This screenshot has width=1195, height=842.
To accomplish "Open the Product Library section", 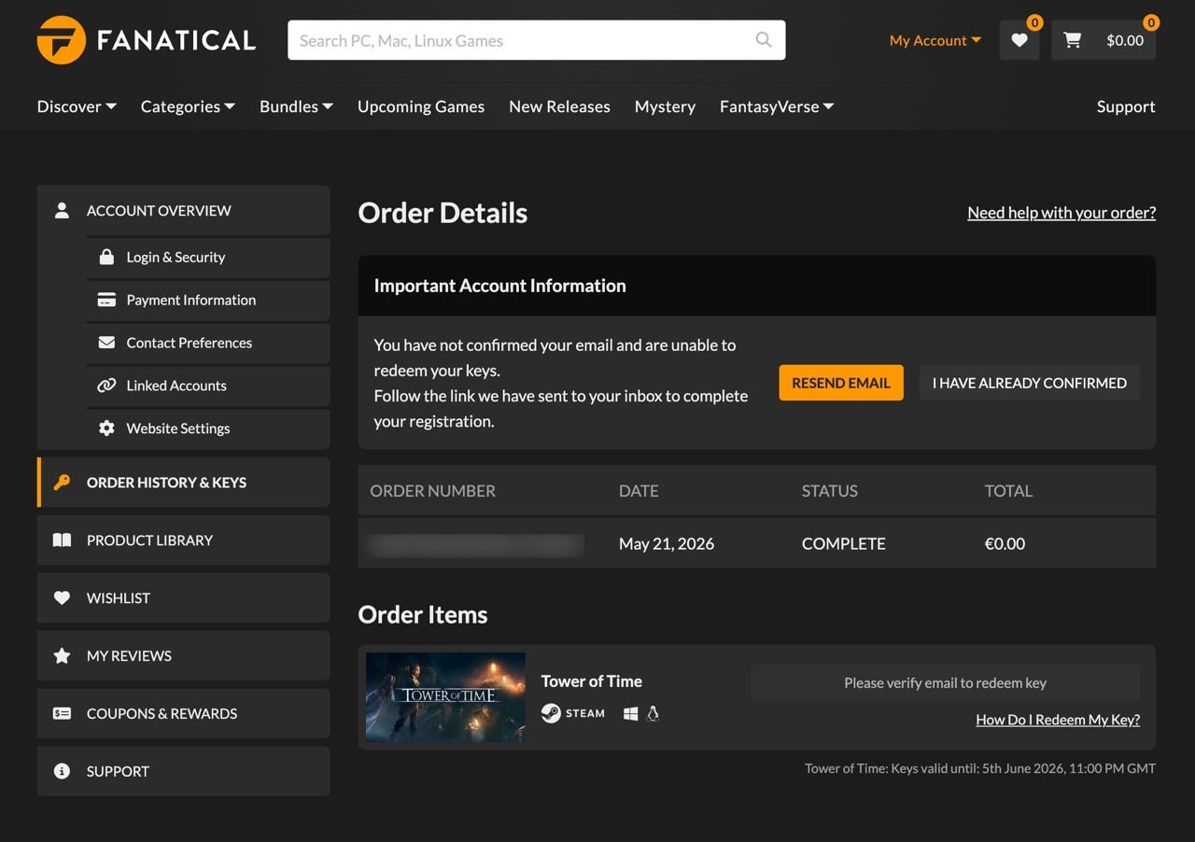I will pyautogui.click(x=184, y=540).
